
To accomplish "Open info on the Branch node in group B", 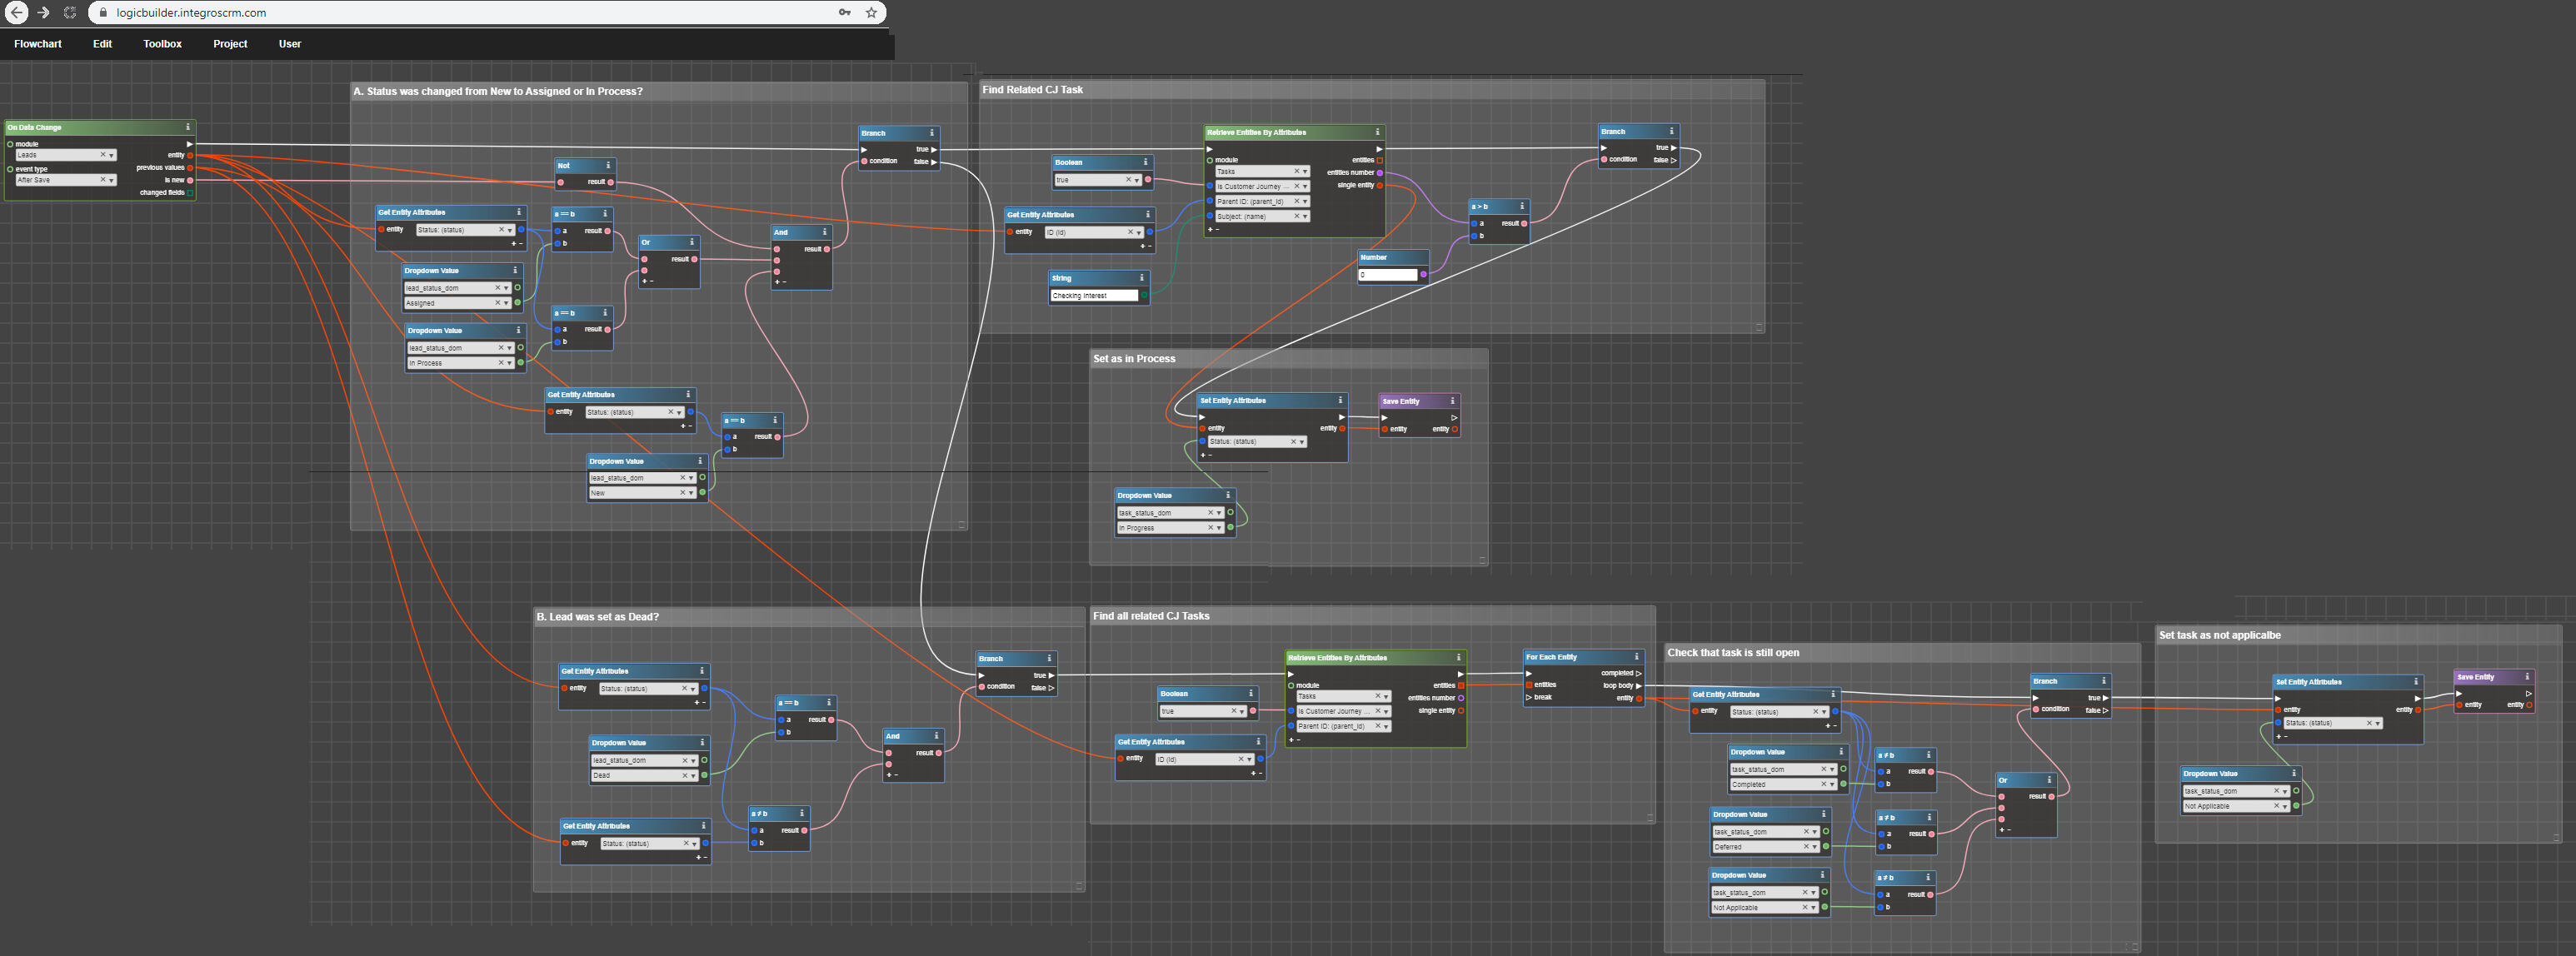I will point(1048,658).
